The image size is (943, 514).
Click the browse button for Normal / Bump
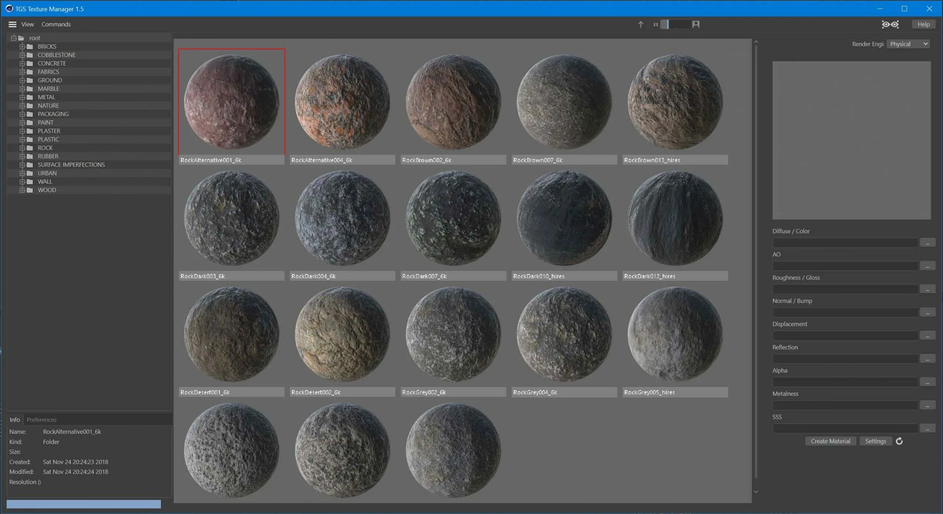pos(927,312)
